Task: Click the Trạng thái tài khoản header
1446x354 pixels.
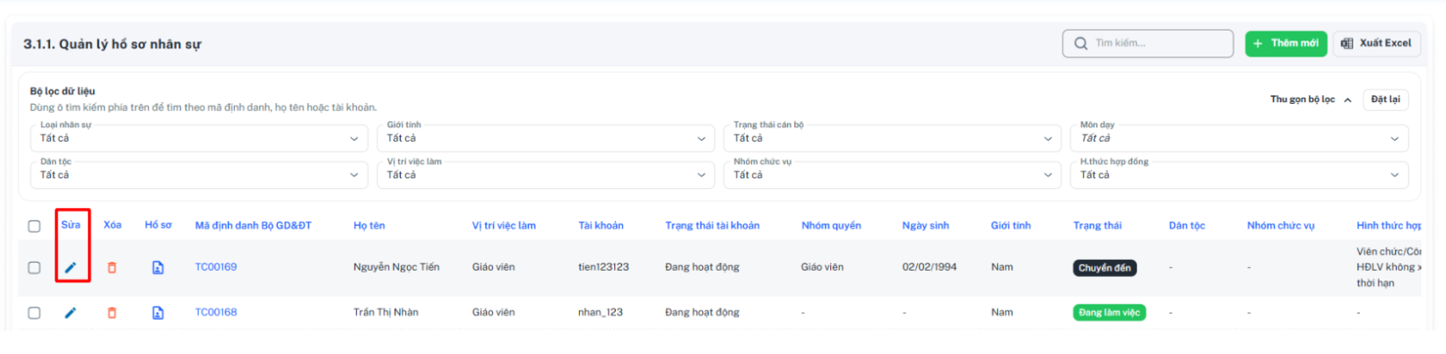Action: click(713, 226)
